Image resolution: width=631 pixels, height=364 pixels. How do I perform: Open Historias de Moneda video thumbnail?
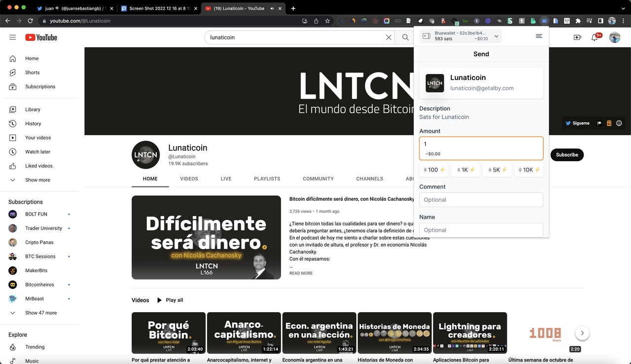(394, 333)
